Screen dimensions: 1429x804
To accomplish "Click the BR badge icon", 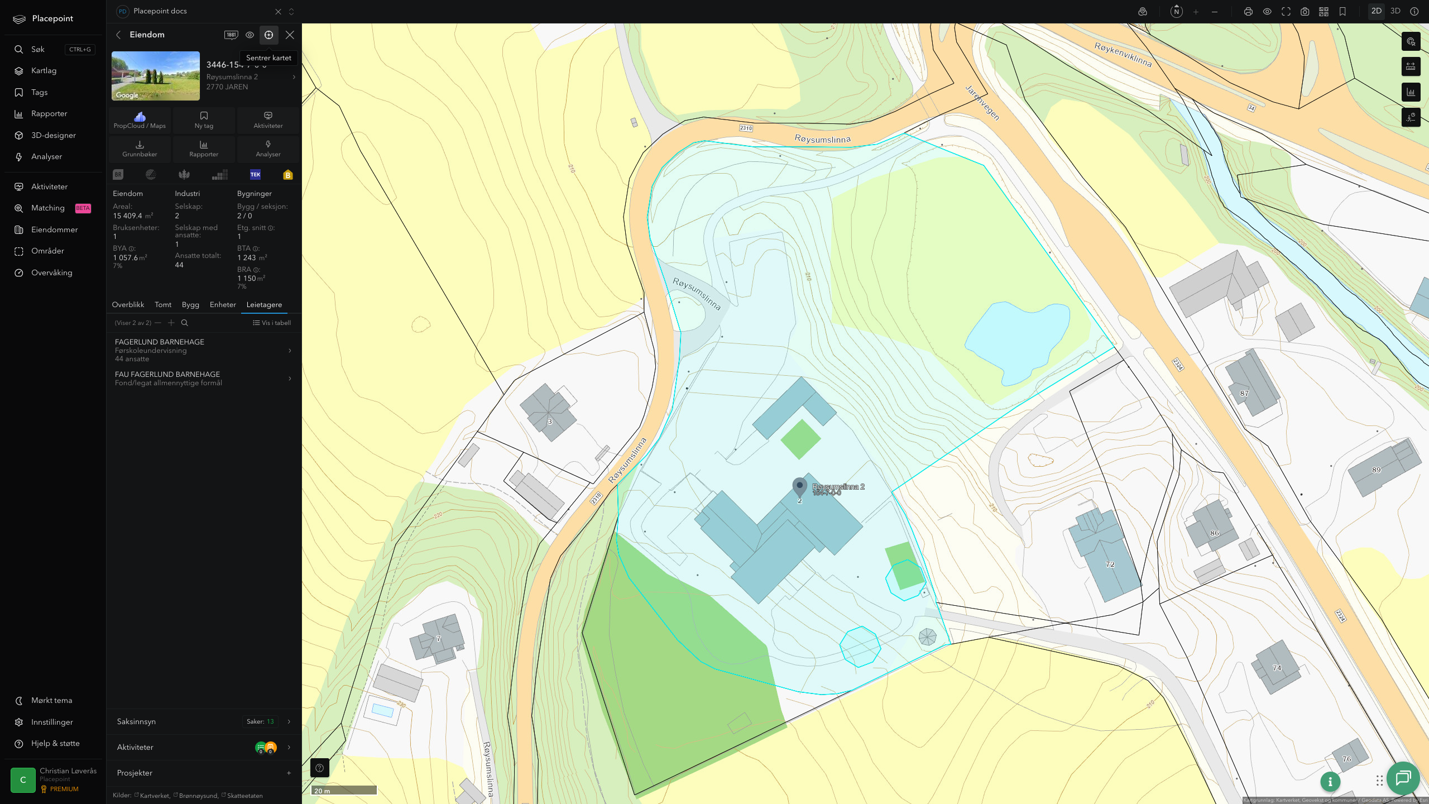I will pyautogui.click(x=118, y=175).
